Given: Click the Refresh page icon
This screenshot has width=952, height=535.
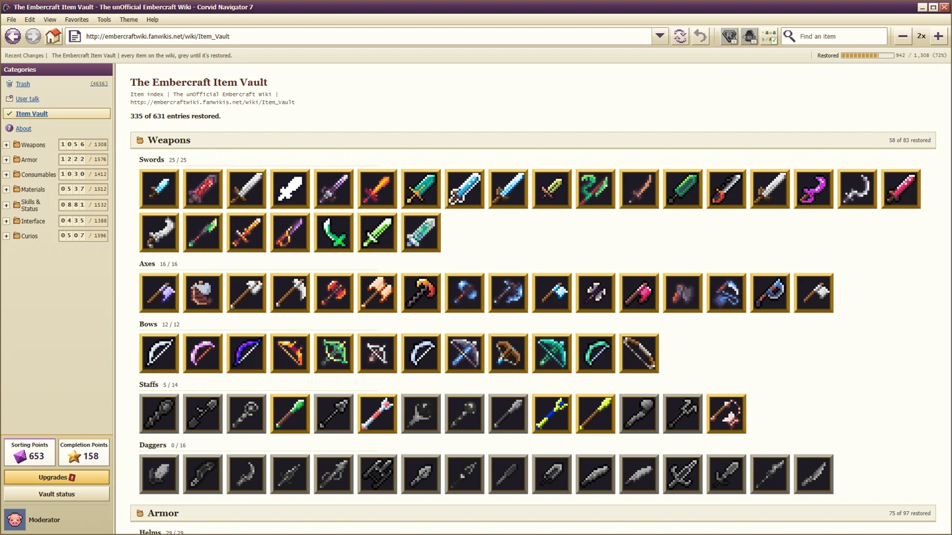Looking at the screenshot, I should tap(680, 36).
